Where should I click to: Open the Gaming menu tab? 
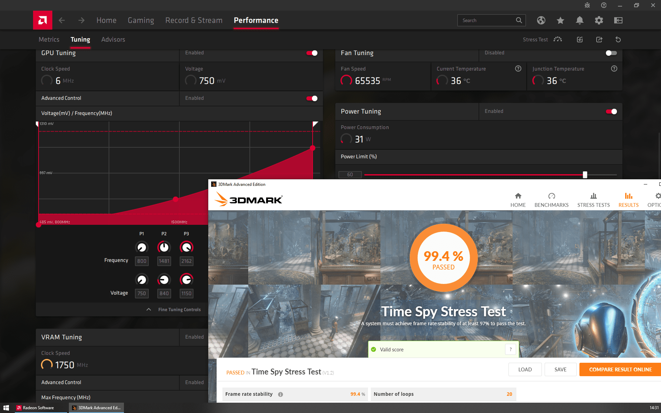[141, 20]
